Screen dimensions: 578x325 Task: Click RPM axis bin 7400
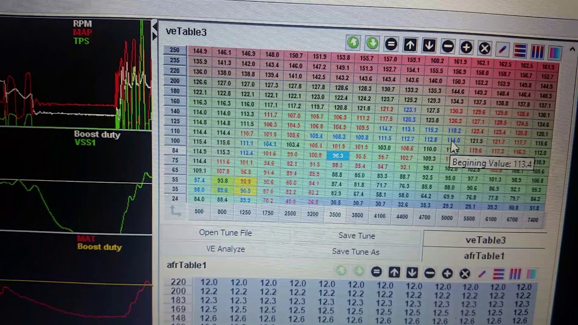coord(533,220)
